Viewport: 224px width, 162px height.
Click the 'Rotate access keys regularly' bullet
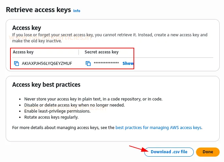click(x=51, y=117)
